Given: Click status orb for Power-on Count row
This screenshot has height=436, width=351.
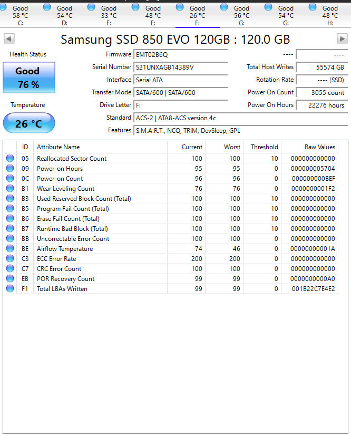Looking at the screenshot, I should point(10,178).
